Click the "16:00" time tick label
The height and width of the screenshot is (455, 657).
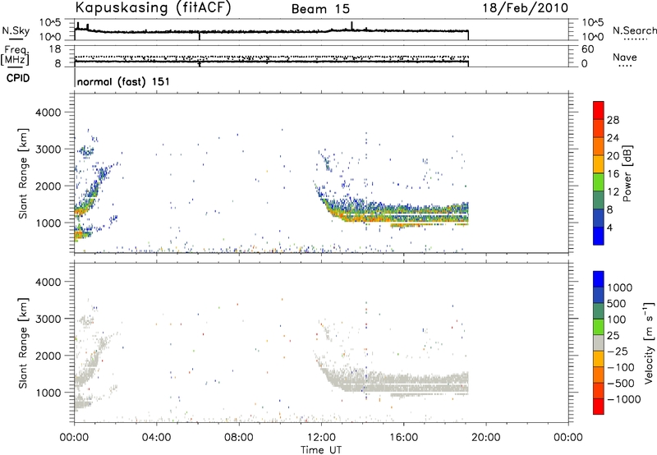[x=403, y=438]
